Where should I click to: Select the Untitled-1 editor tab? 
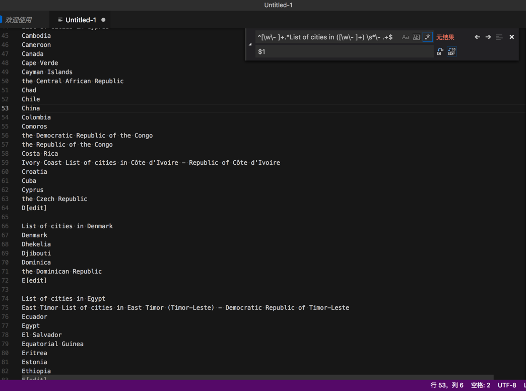tap(81, 20)
